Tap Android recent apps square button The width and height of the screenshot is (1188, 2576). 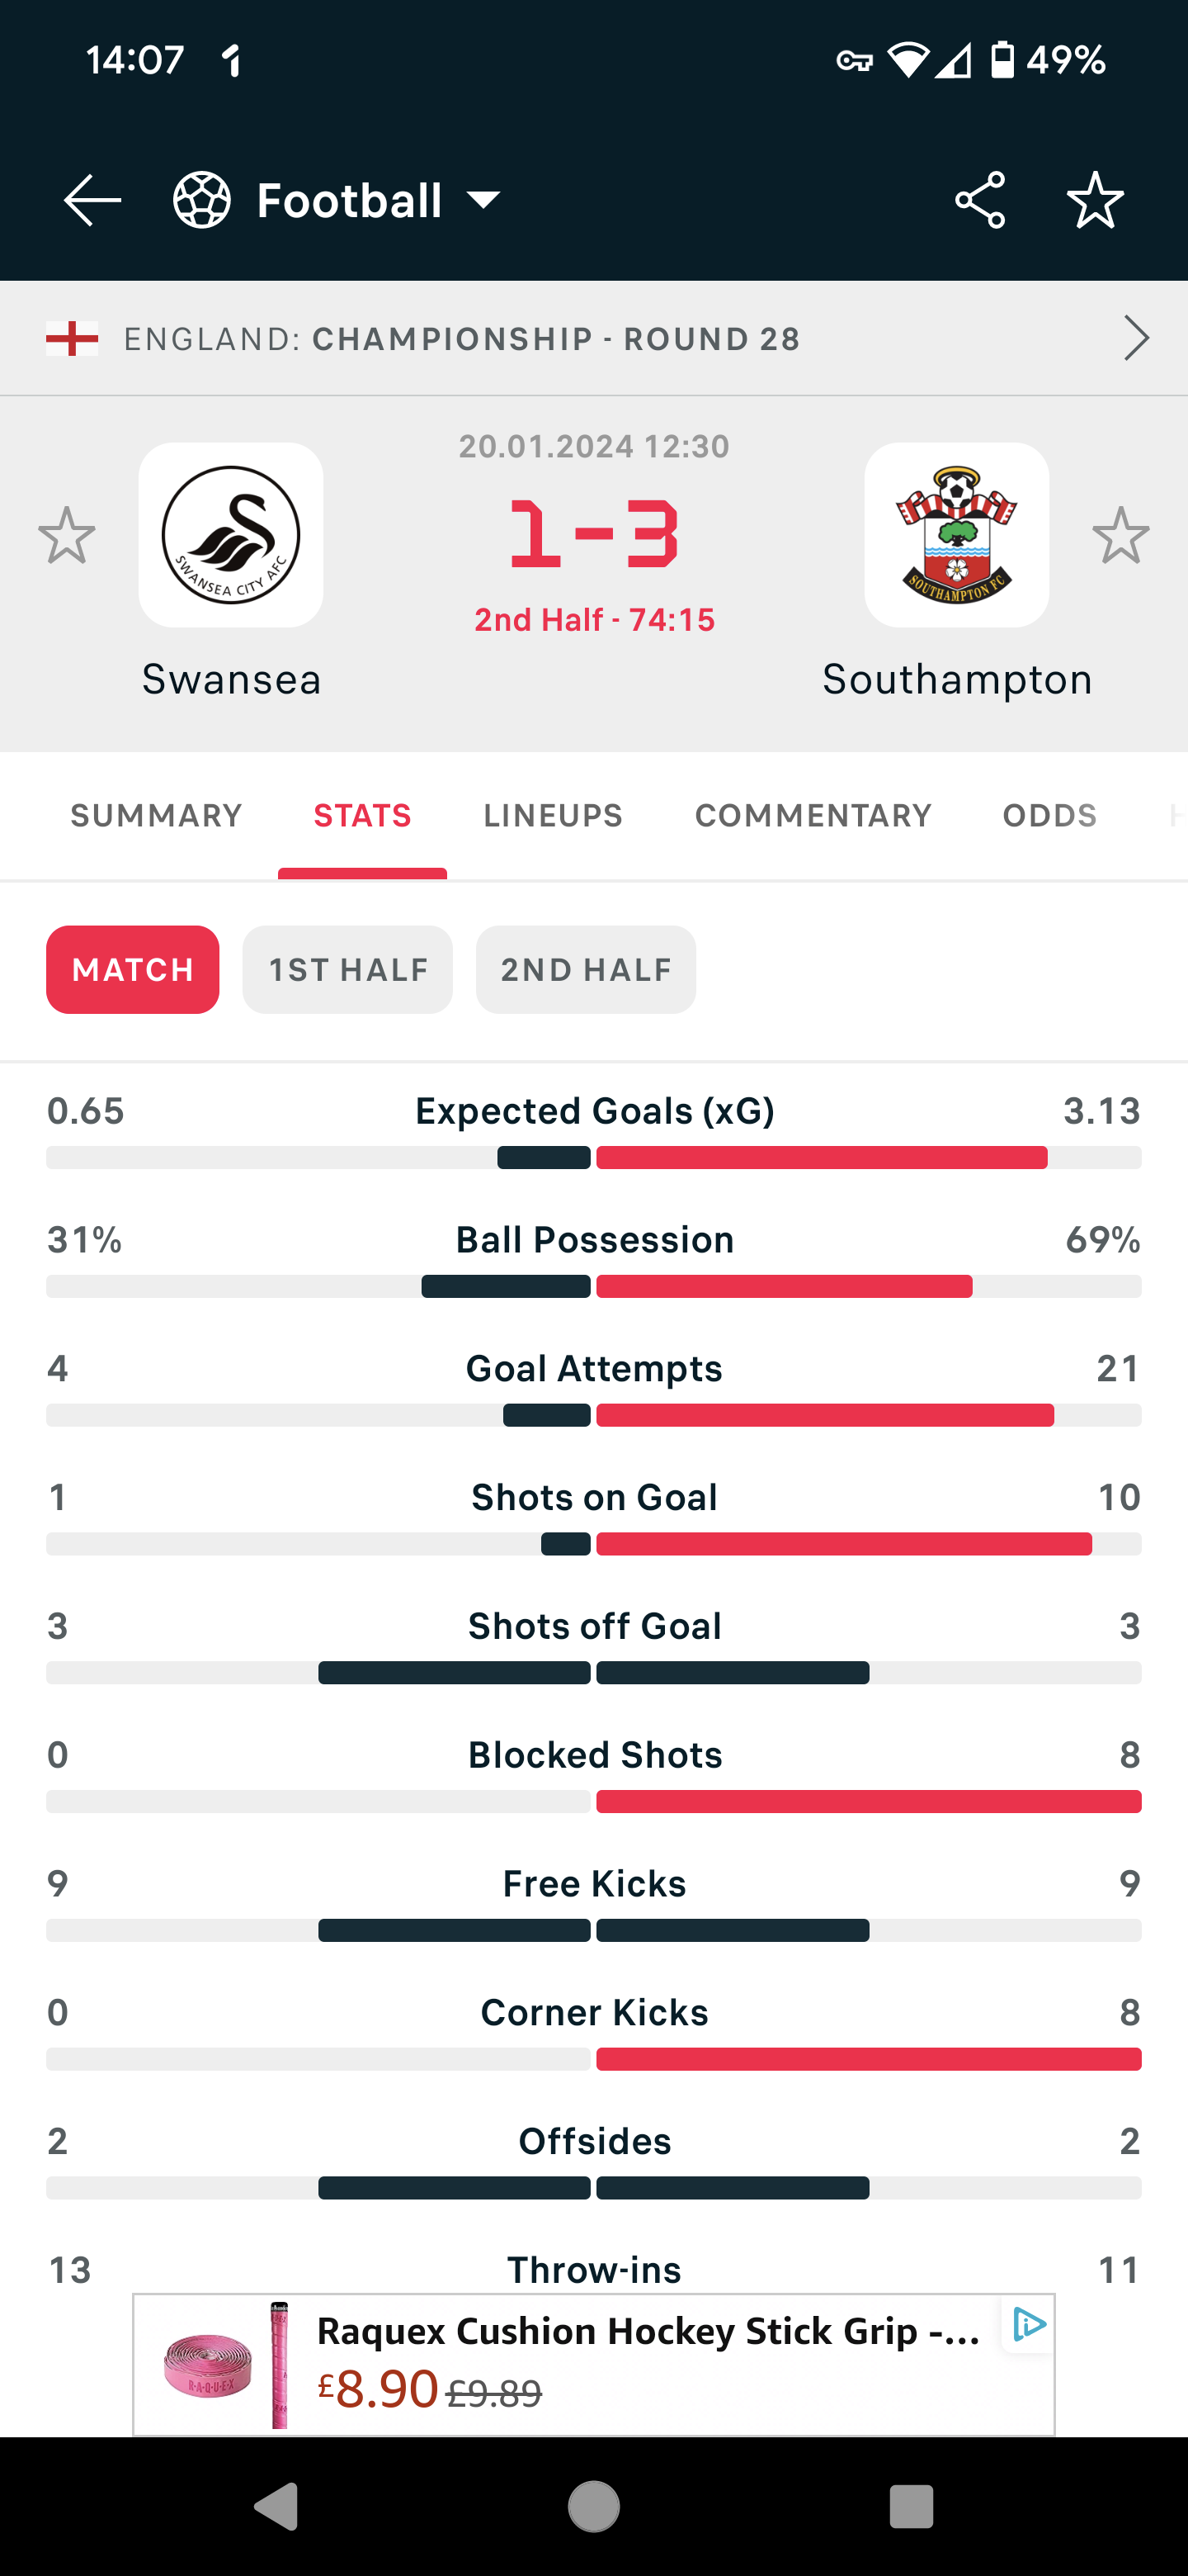pos(912,2507)
